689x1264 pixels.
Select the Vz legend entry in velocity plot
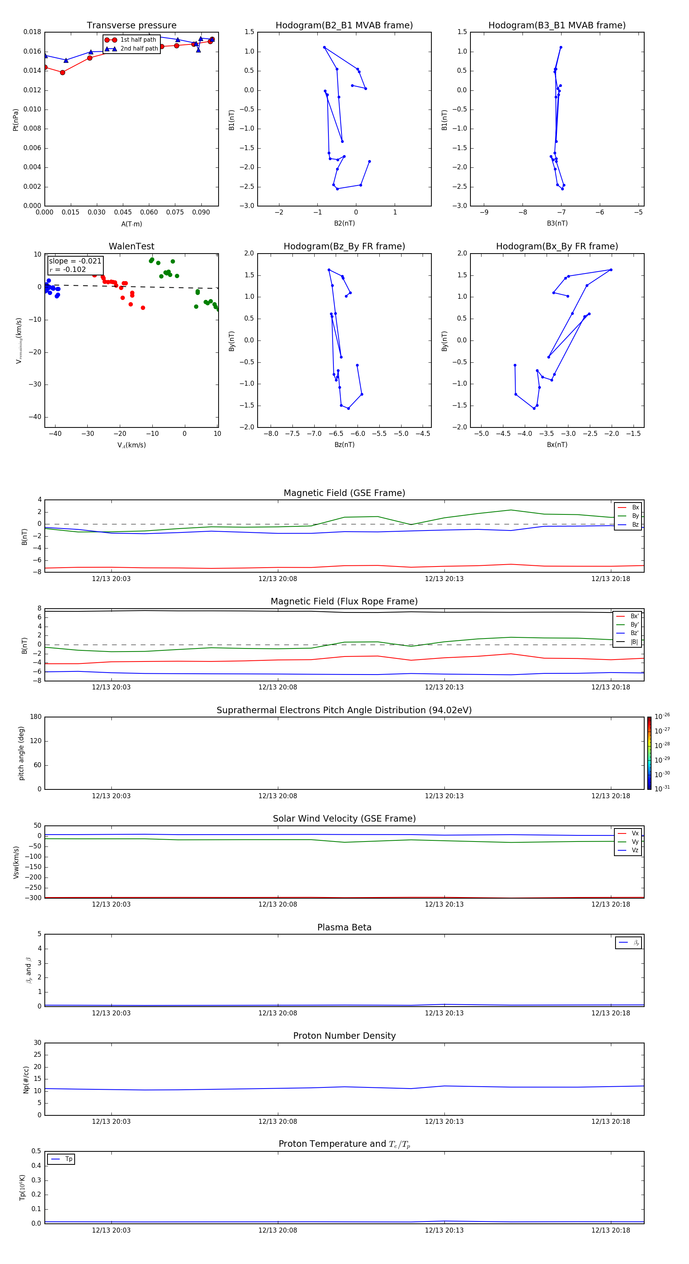tap(628, 850)
